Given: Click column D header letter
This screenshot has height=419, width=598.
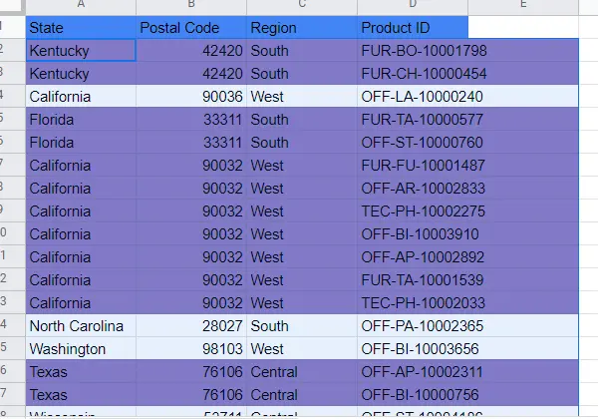Looking at the screenshot, I should coord(413,5).
